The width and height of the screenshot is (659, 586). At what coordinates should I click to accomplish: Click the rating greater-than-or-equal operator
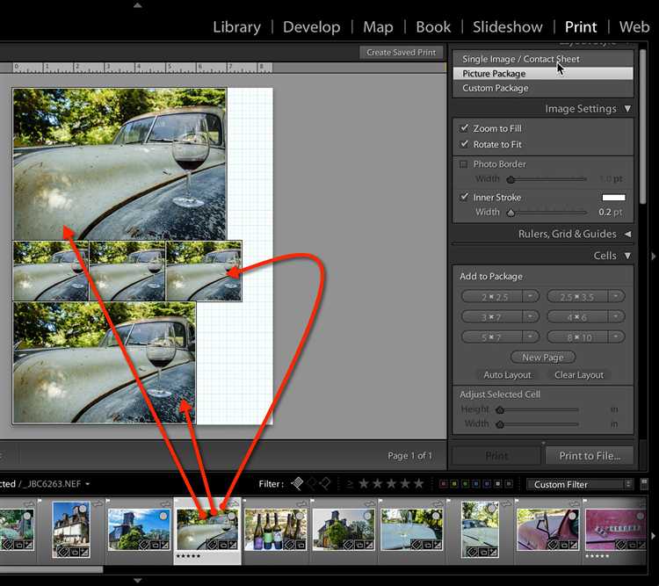tap(350, 484)
